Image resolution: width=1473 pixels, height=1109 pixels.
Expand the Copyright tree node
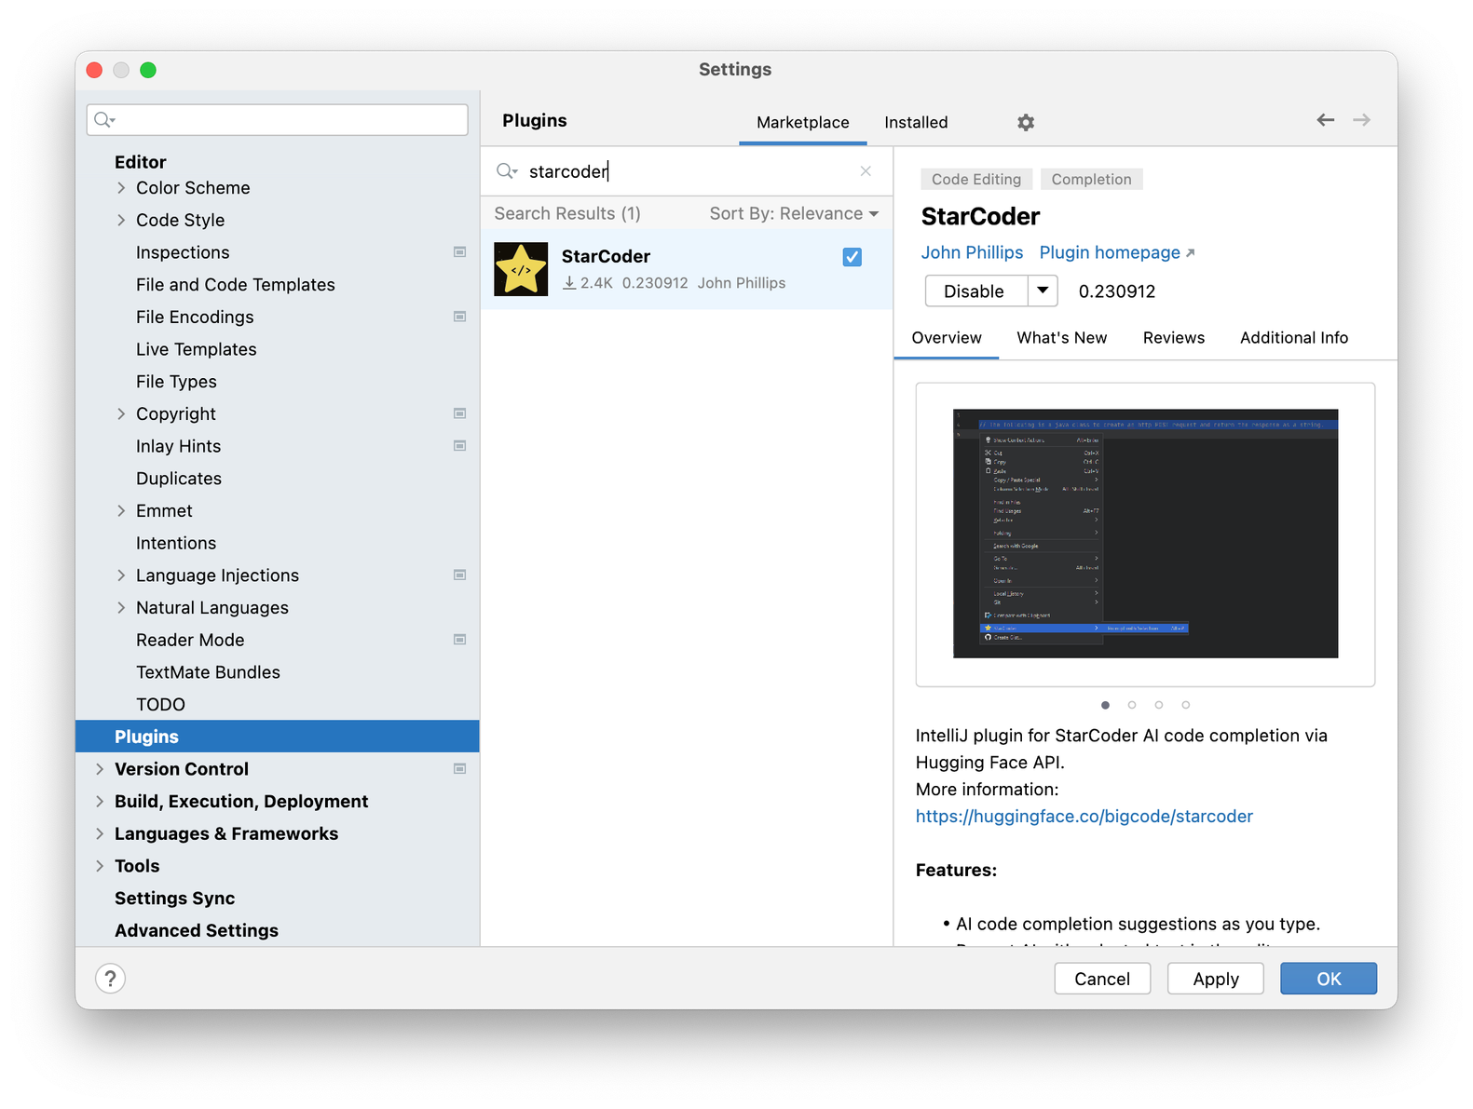tap(121, 414)
